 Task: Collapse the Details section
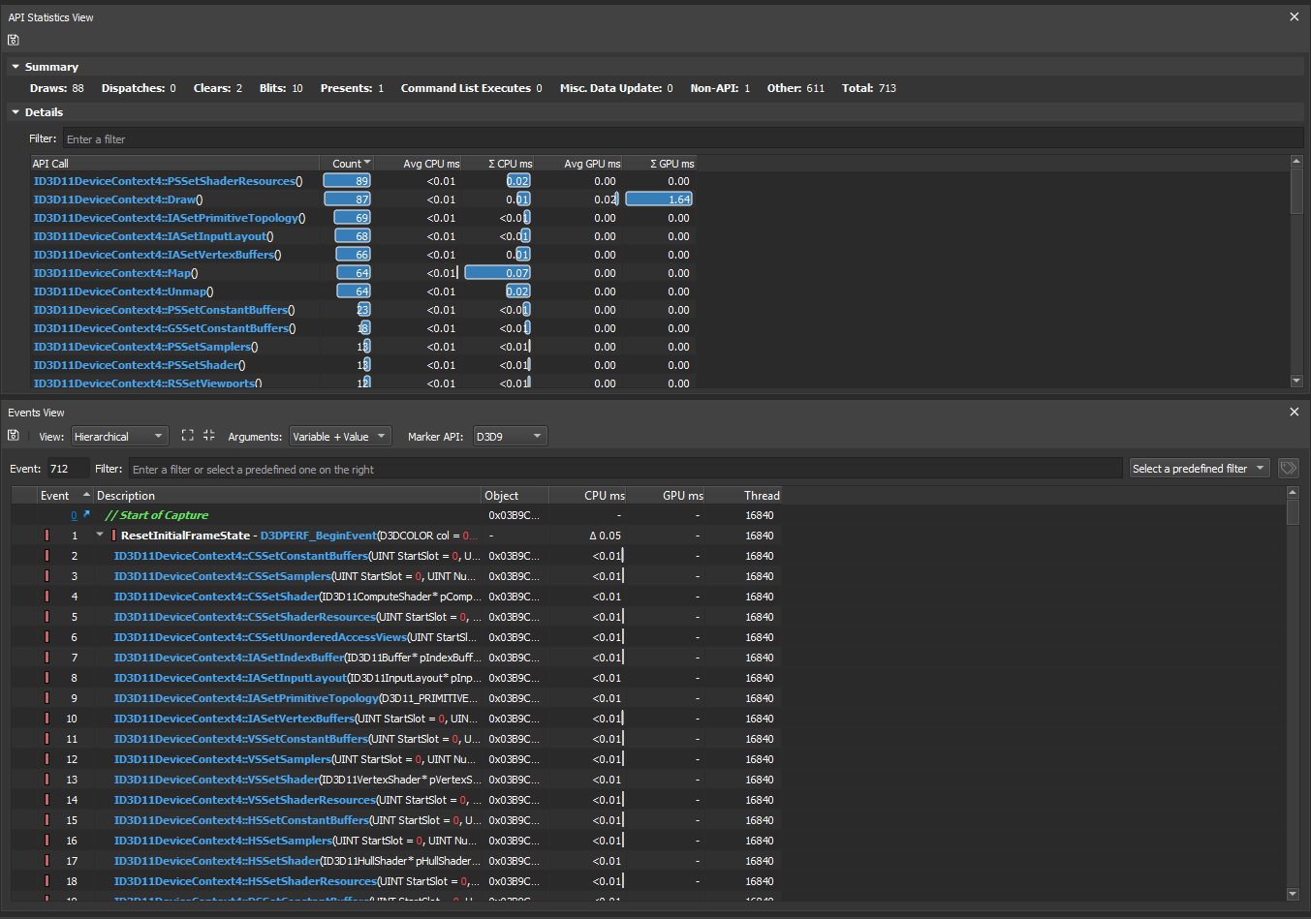[x=15, y=111]
